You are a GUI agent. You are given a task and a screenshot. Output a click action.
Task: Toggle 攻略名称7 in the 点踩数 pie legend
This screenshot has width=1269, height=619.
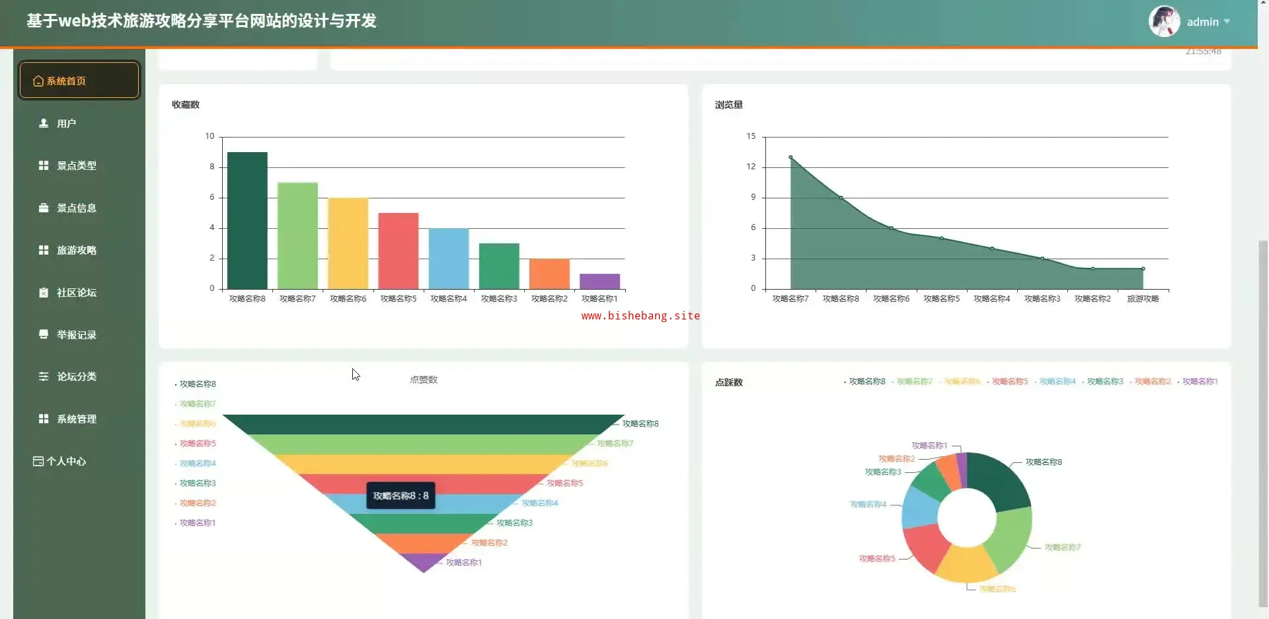[x=912, y=382]
